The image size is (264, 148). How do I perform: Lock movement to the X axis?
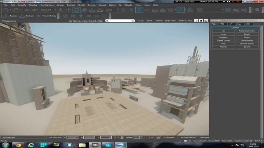[123, 10]
